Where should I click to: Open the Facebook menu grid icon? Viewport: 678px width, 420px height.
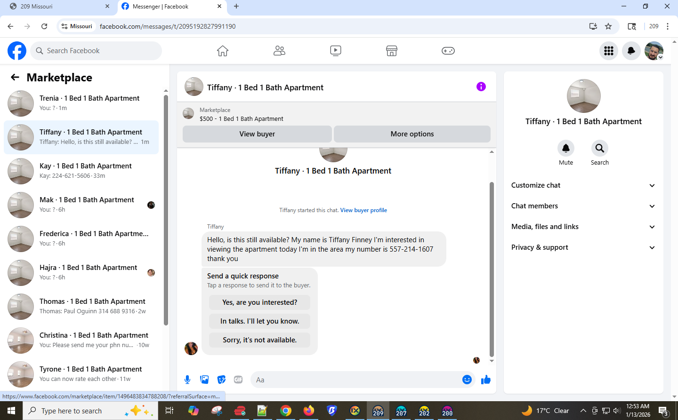[x=609, y=51]
